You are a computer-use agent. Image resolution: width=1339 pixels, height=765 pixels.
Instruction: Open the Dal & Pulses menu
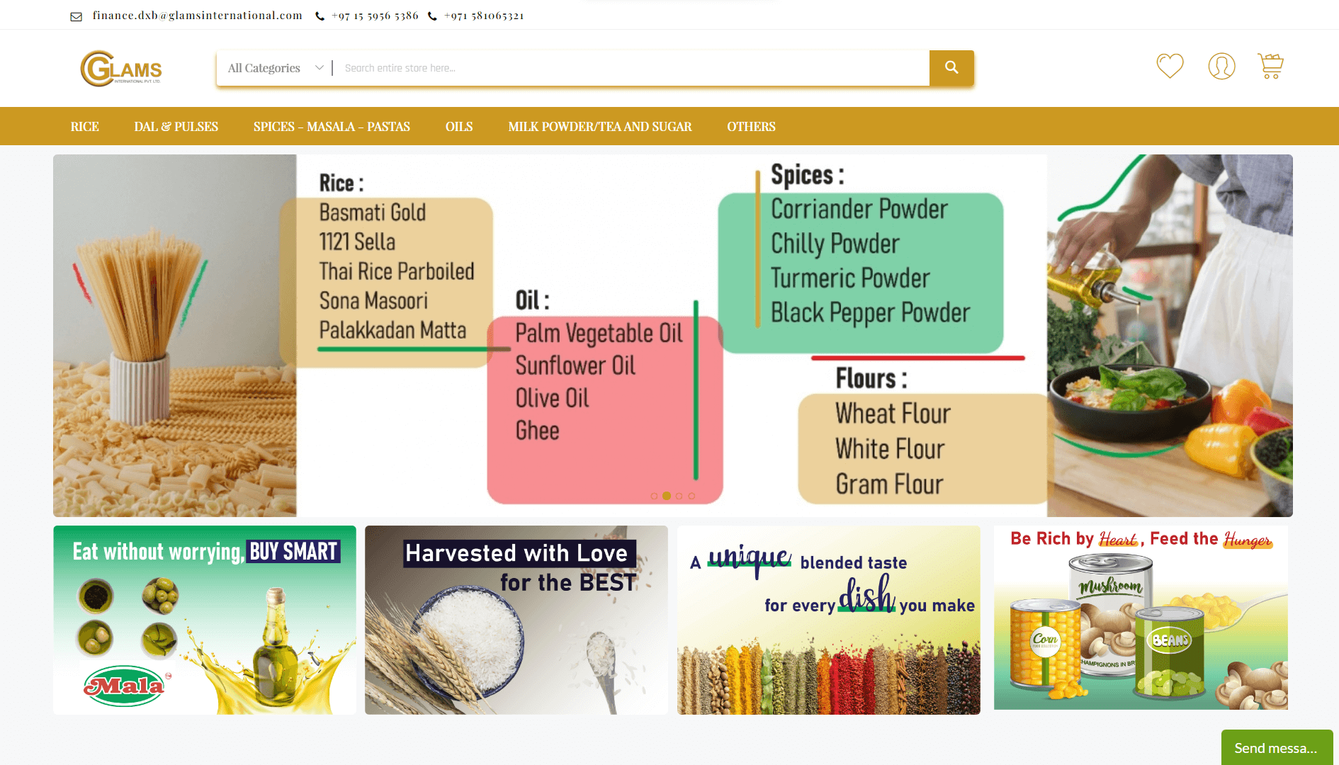pyautogui.click(x=176, y=127)
